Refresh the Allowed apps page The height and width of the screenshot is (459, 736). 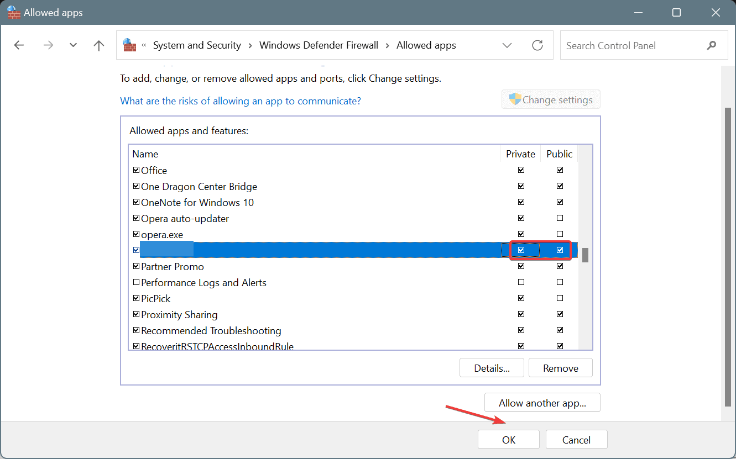coord(537,45)
